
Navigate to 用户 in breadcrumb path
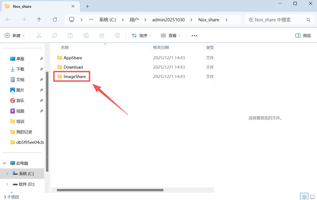point(134,20)
